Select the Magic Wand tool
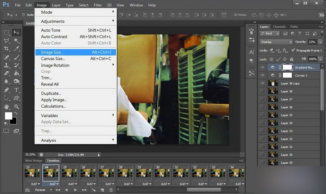326x194 pixels. pyautogui.click(x=16, y=41)
